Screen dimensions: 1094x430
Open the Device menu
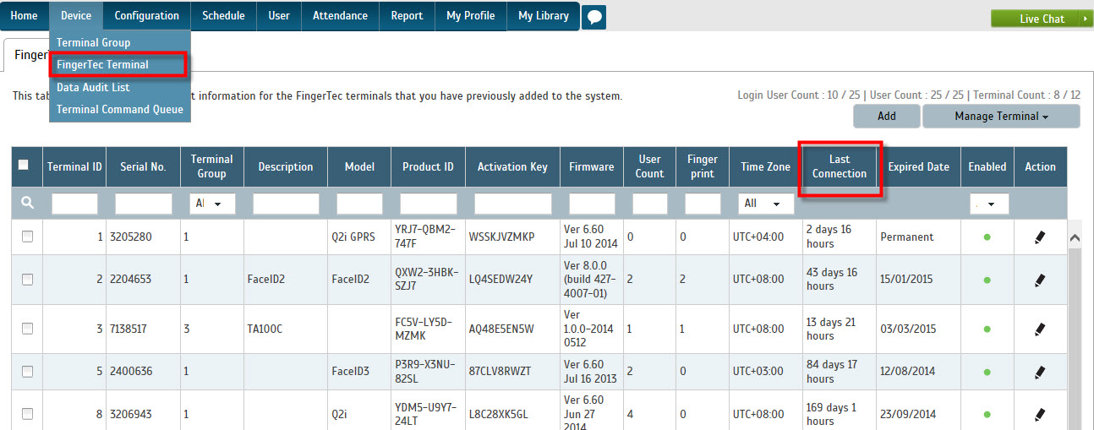click(x=76, y=15)
